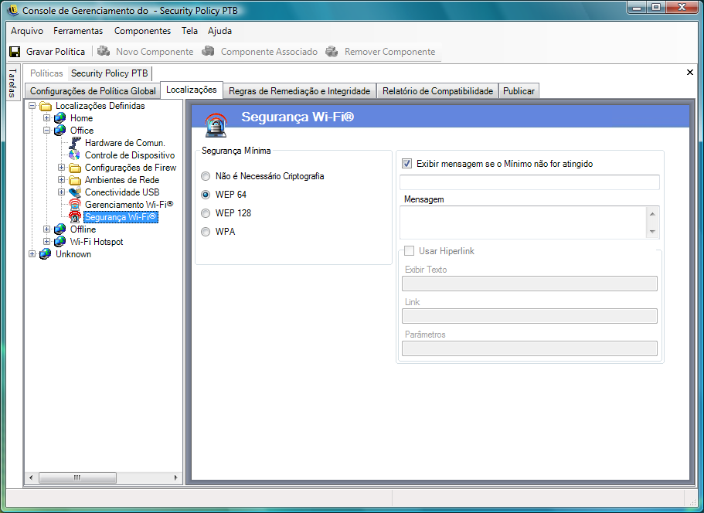Select Controle de Dispositivo tree item text
This screenshot has height=513, width=704.
[130, 155]
